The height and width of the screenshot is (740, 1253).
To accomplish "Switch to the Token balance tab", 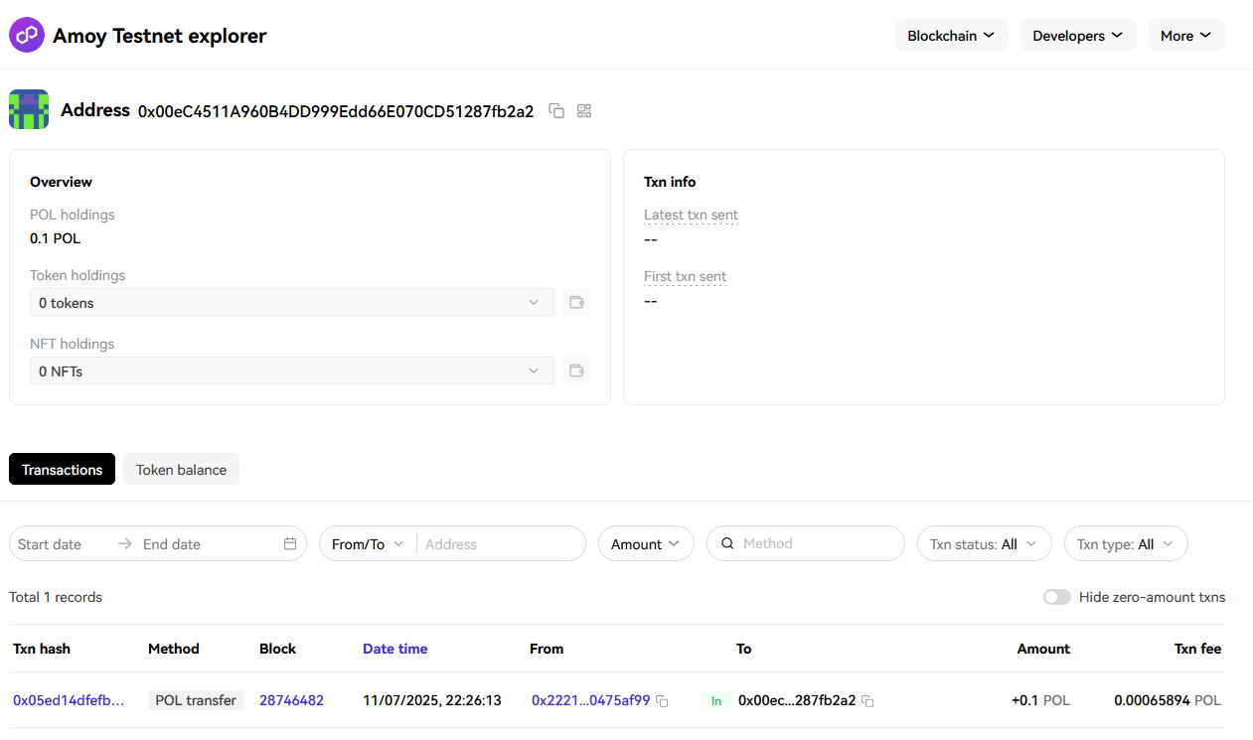I will [181, 470].
